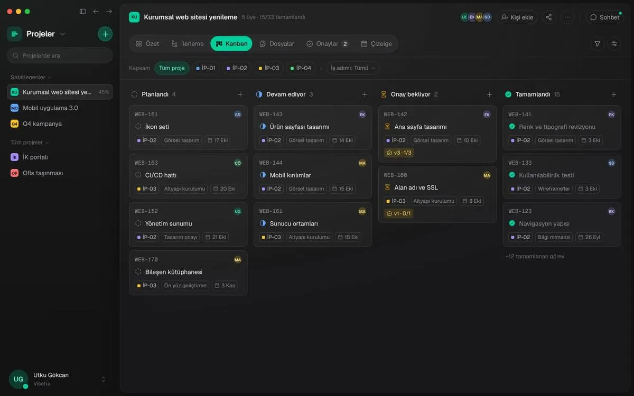Add a card to Onay bekliyor column
Image resolution: width=634 pixels, height=396 pixels.
(x=489, y=95)
